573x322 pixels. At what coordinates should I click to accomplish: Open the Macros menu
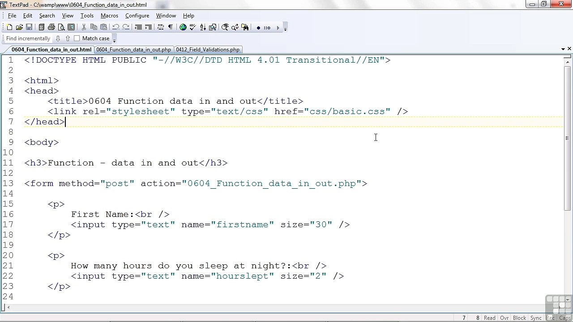tap(109, 16)
